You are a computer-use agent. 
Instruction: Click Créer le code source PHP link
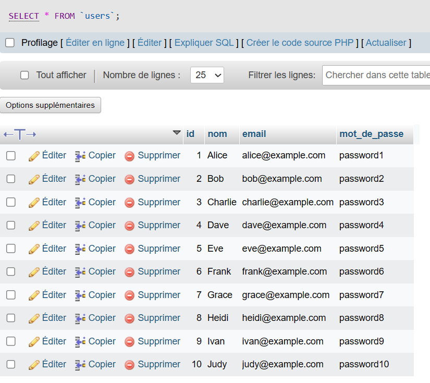[300, 43]
